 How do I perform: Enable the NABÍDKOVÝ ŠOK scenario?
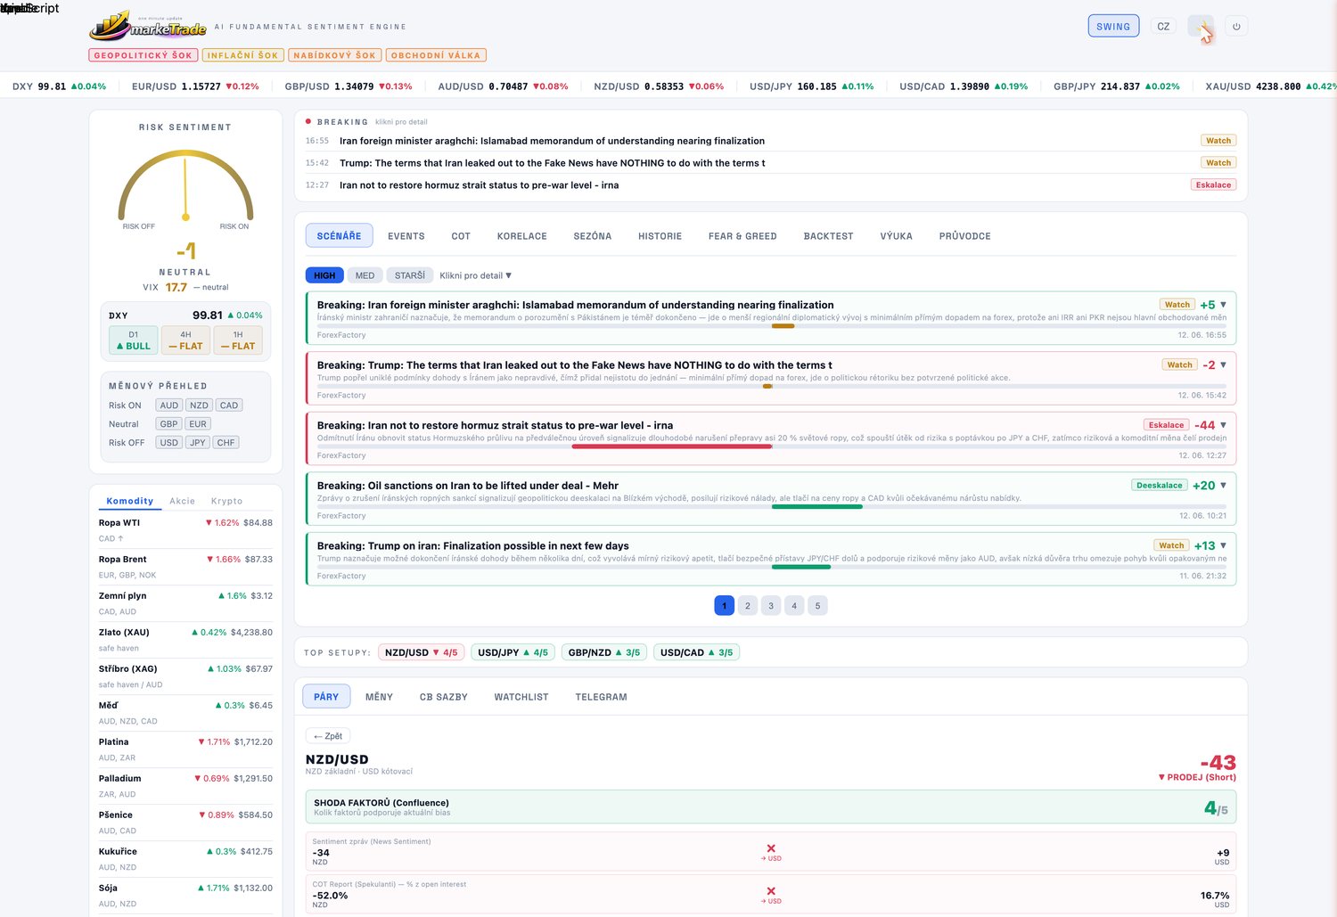pyautogui.click(x=334, y=55)
